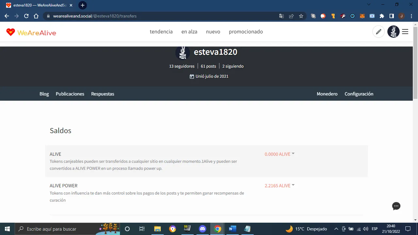Click the Google Translate icon in address bar
The image size is (418, 235).
(x=281, y=16)
